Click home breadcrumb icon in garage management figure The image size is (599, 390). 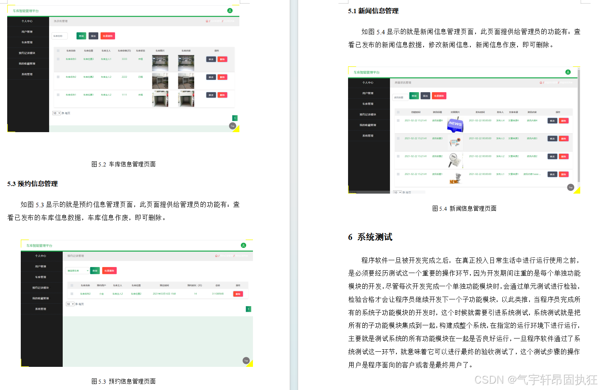[207, 21]
